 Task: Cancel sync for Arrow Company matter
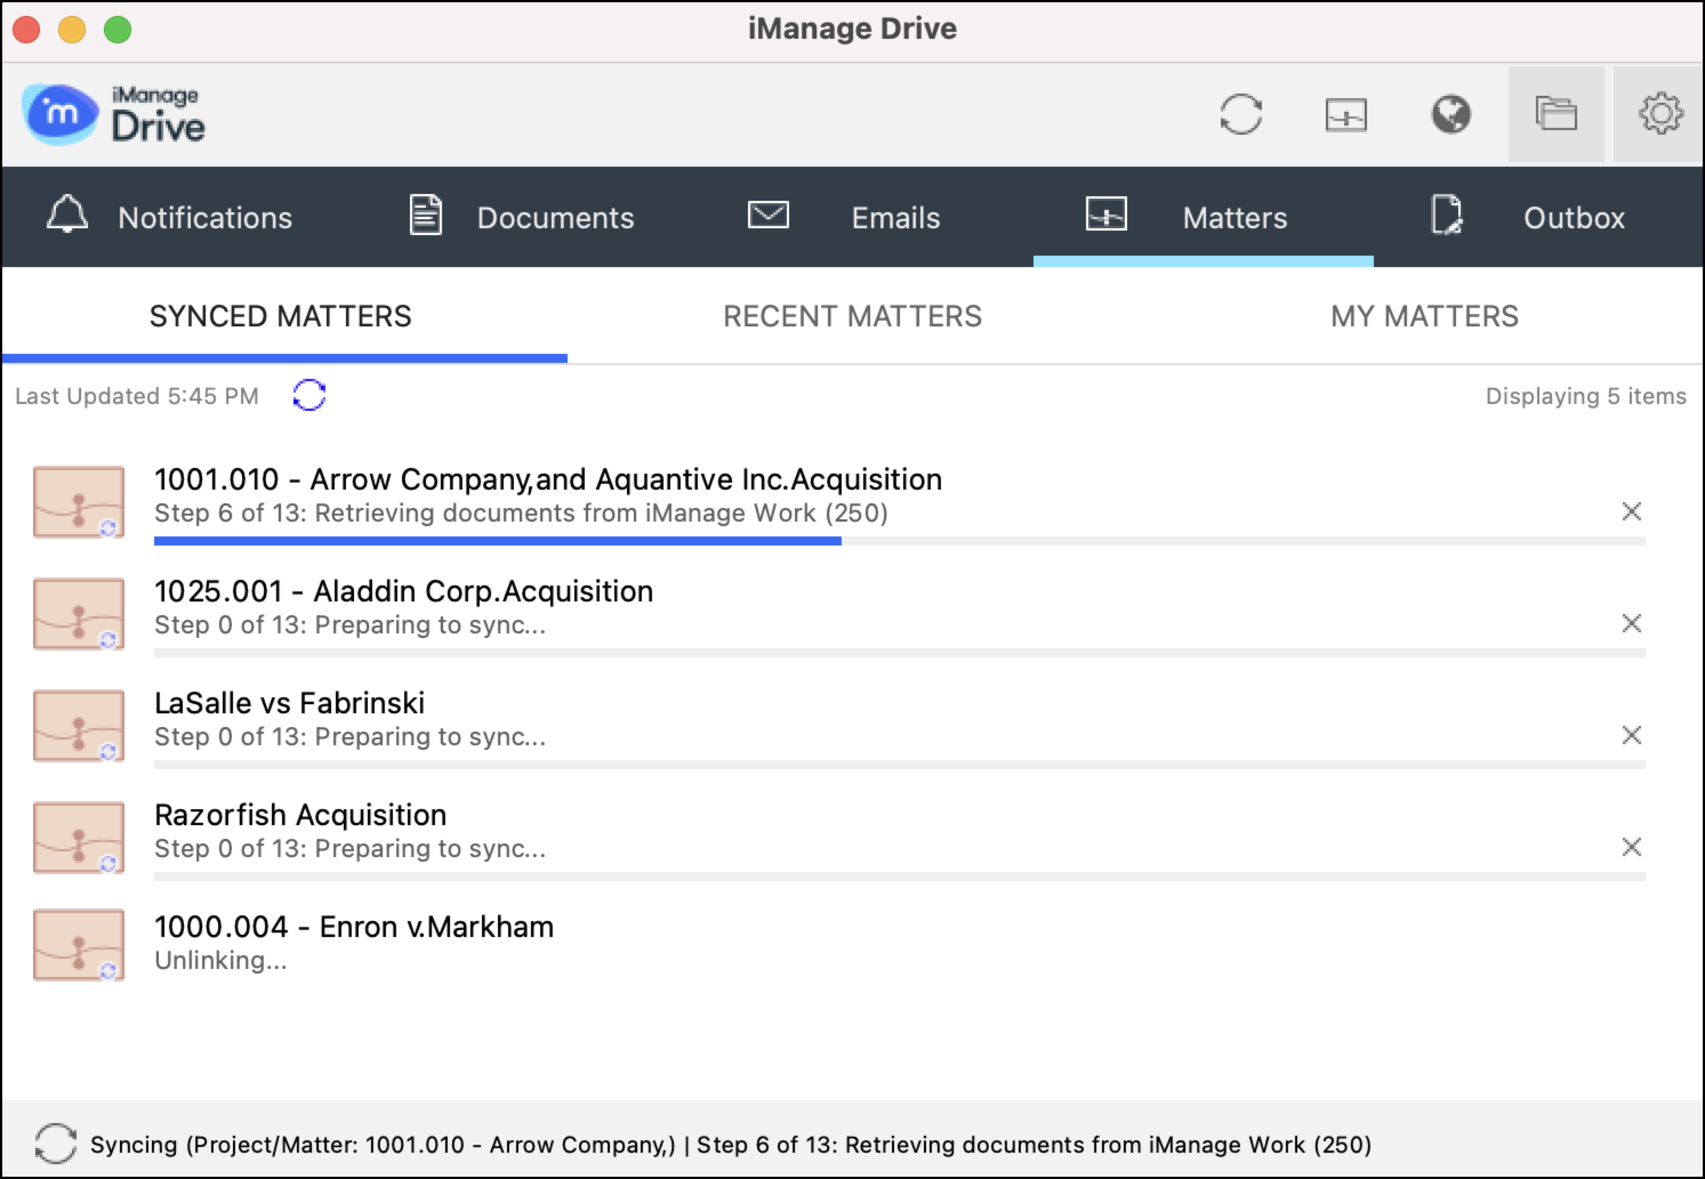[x=1631, y=512]
